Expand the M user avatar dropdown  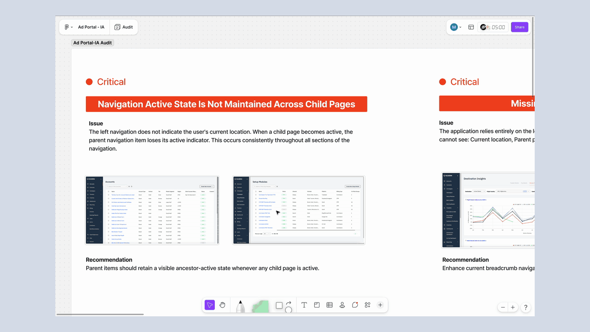pos(456,27)
